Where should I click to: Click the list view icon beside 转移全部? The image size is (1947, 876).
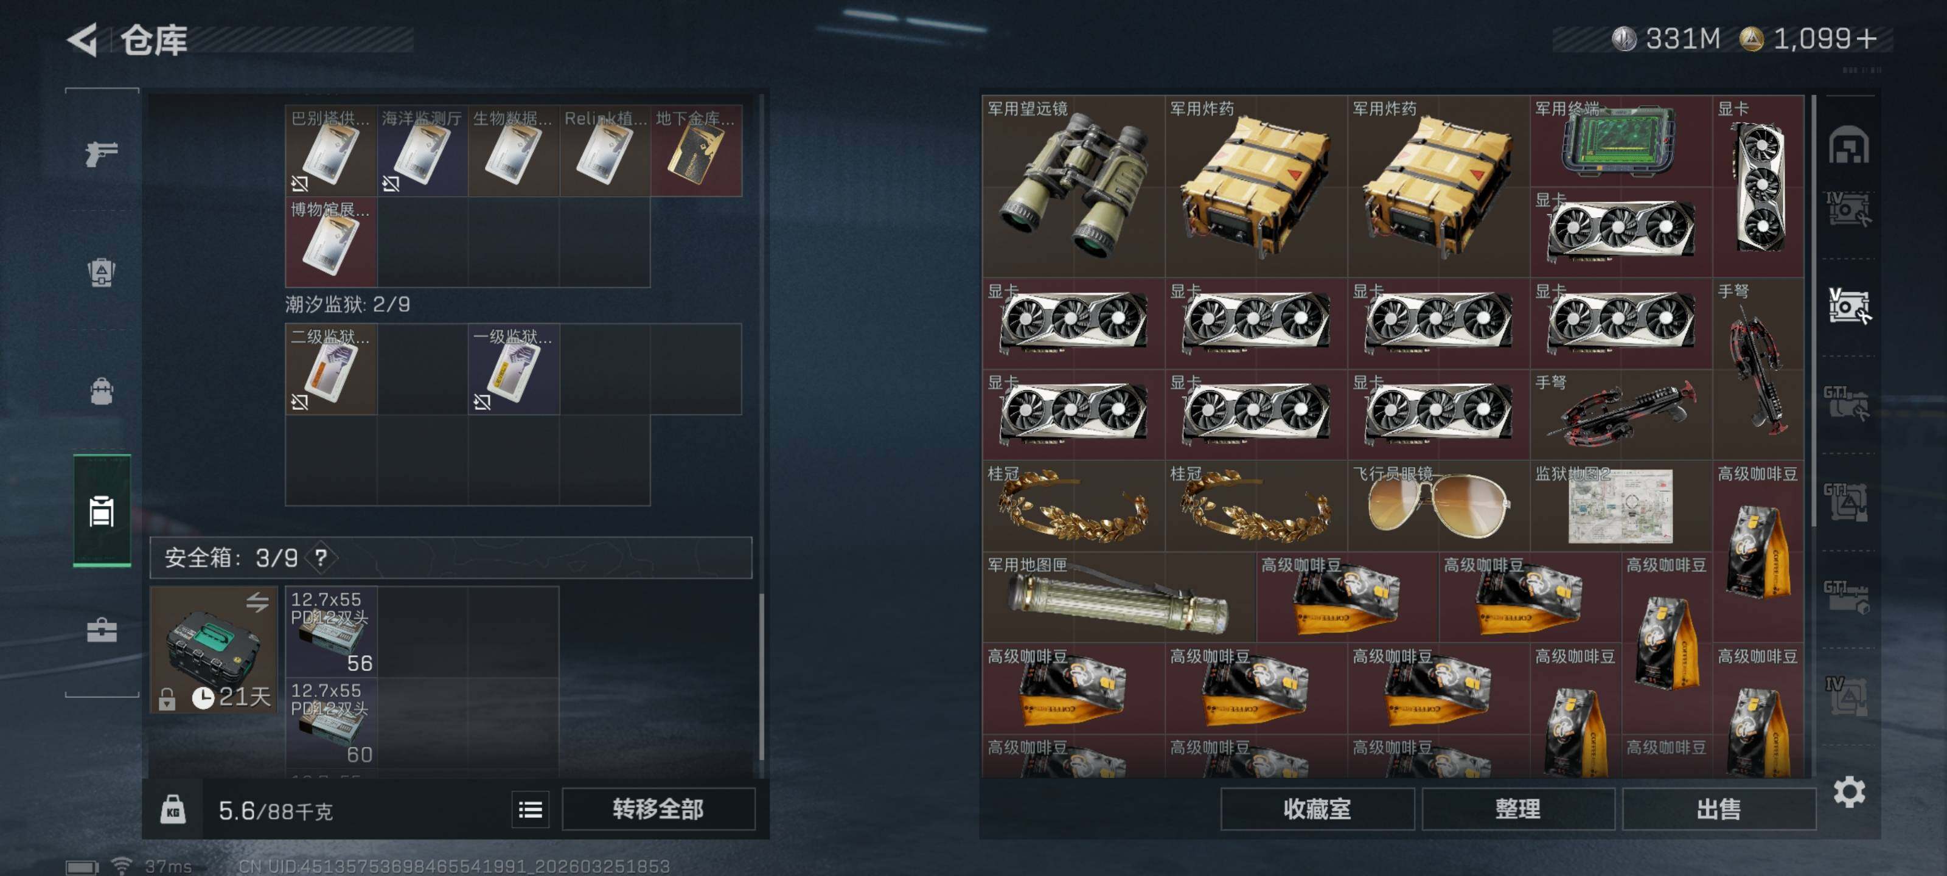pos(530,810)
